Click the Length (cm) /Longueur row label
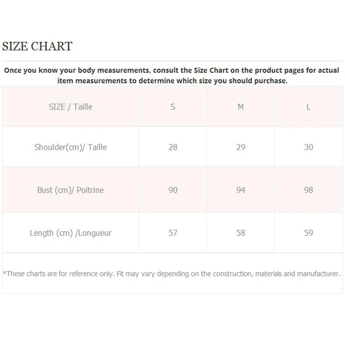The image size is (345, 345). click(x=70, y=233)
